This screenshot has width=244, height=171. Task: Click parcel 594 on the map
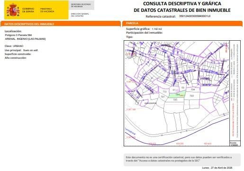click(x=193, y=90)
